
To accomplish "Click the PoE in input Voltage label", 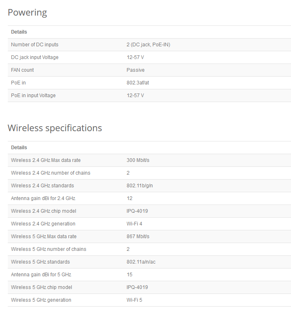I will click(33, 96).
